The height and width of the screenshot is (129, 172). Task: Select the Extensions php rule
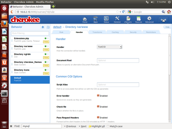point(30,40)
